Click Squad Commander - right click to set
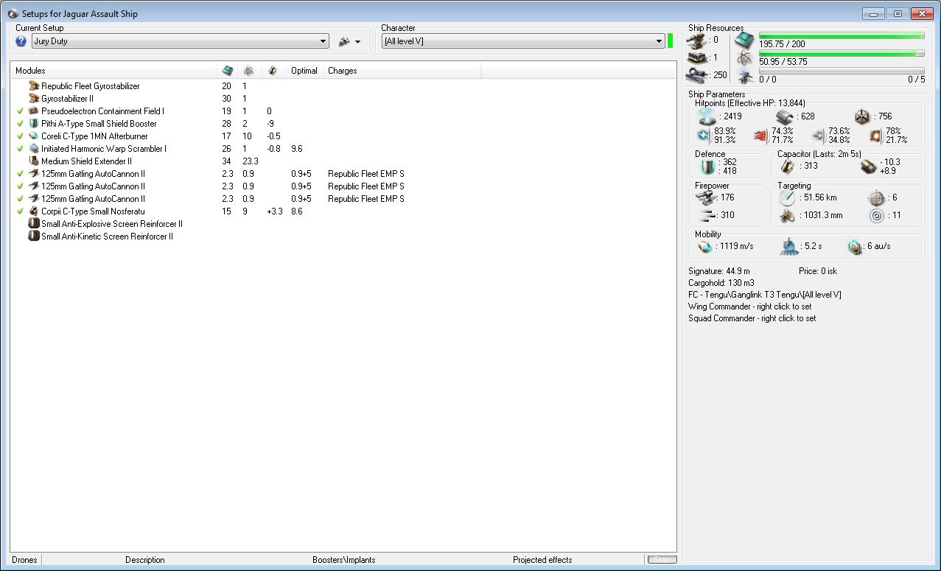This screenshot has height=571, width=941. tap(752, 318)
